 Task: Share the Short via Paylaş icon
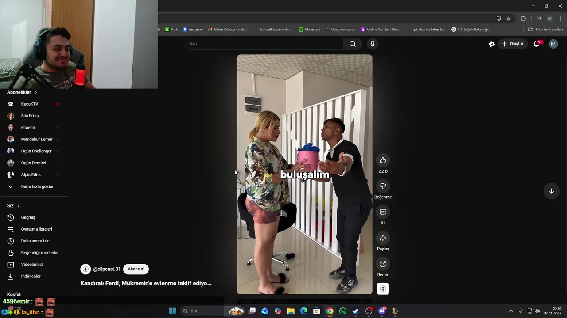coord(383,238)
